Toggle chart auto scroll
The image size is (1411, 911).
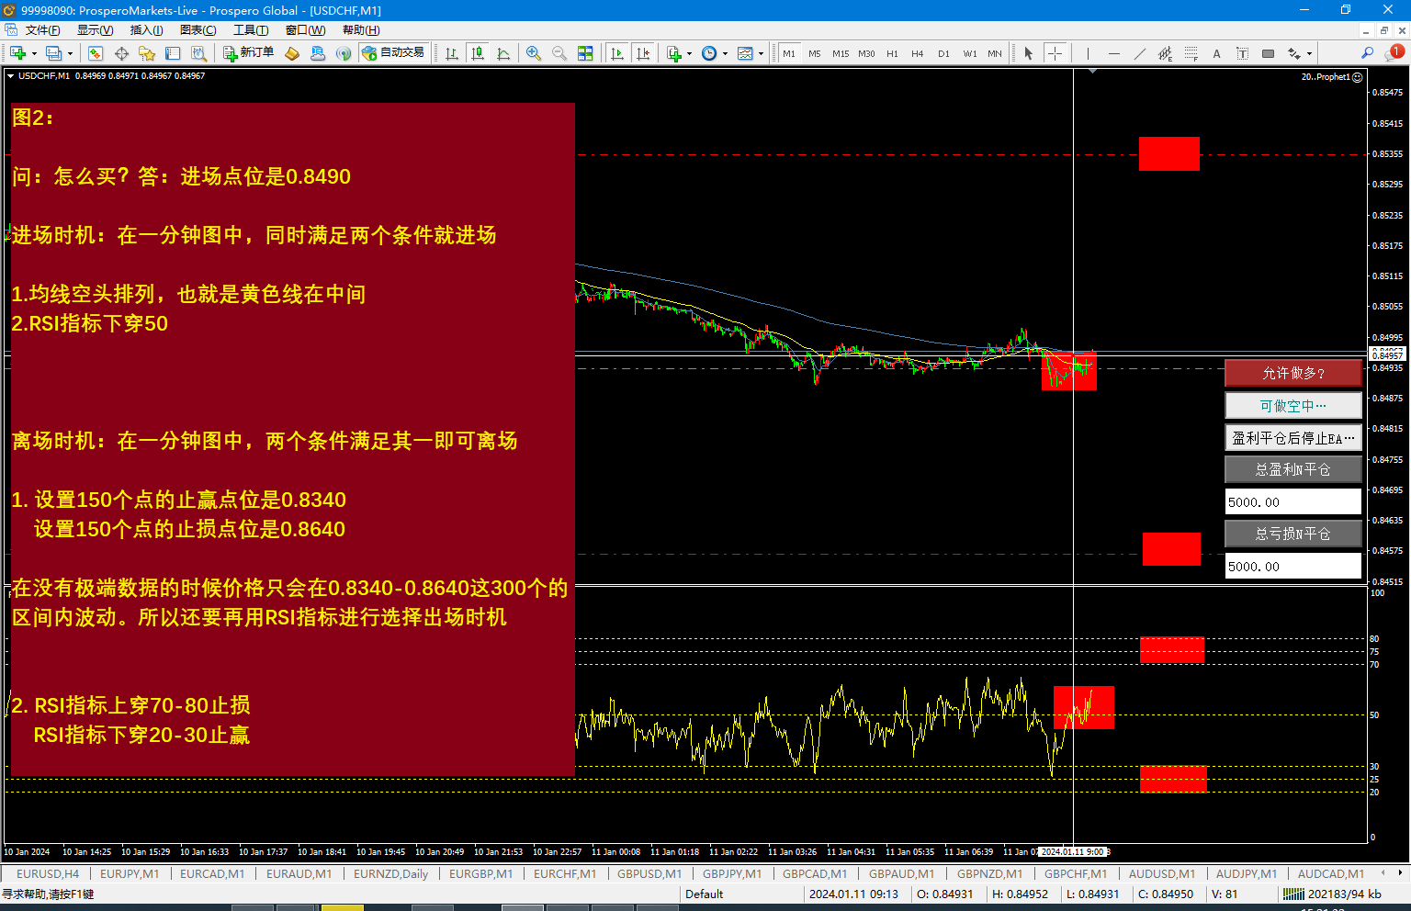click(x=617, y=53)
